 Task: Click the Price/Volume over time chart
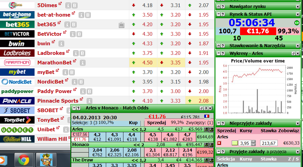coord(258,88)
